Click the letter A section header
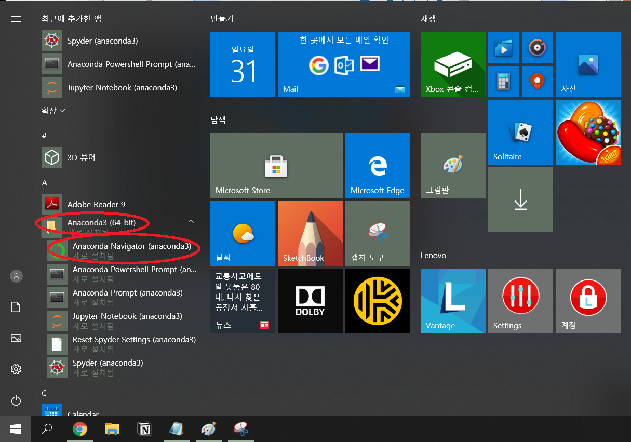631x442 pixels. 45,182
